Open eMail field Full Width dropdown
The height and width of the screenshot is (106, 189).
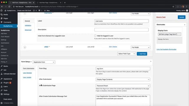pos(141,47)
